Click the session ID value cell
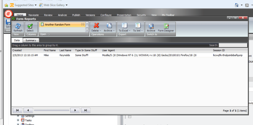The height and width of the screenshot is (125, 253). 228,55
